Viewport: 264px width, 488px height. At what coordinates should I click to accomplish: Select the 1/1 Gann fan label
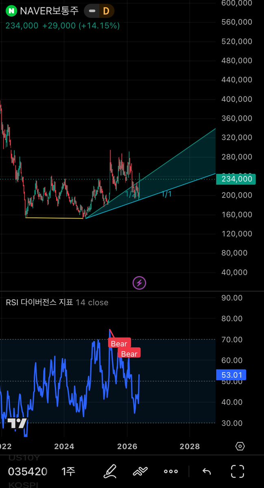(167, 194)
